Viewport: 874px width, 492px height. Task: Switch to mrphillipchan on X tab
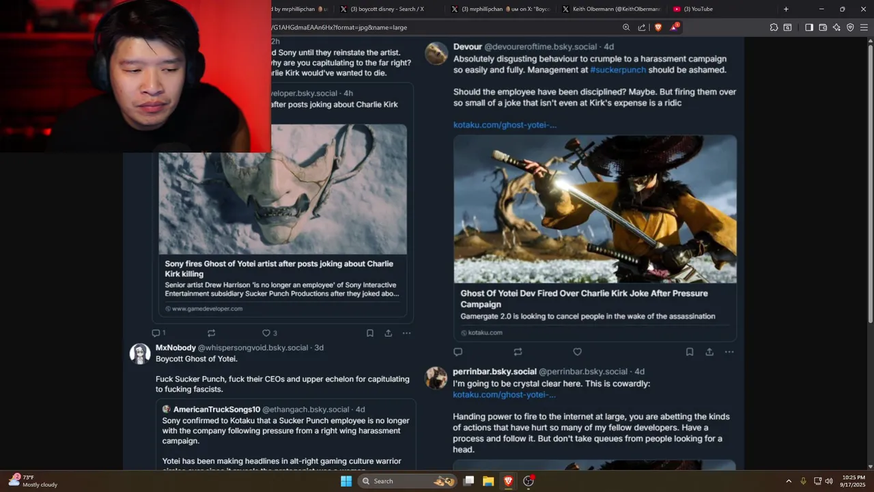501,9
